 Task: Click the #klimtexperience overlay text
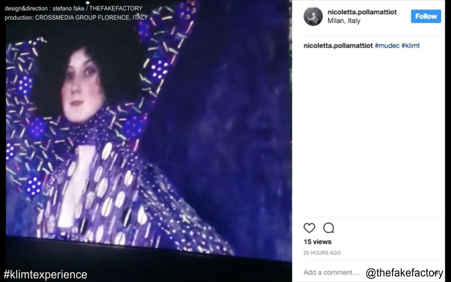(x=45, y=275)
